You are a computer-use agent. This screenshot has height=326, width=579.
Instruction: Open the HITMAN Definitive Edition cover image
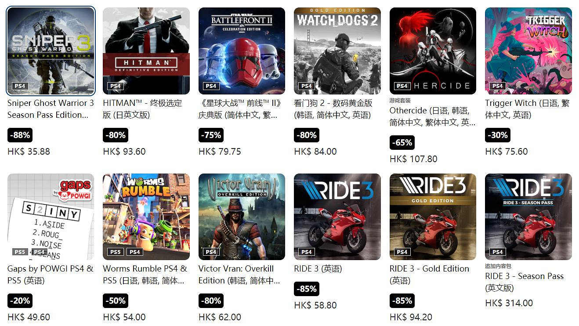(x=146, y=51)
